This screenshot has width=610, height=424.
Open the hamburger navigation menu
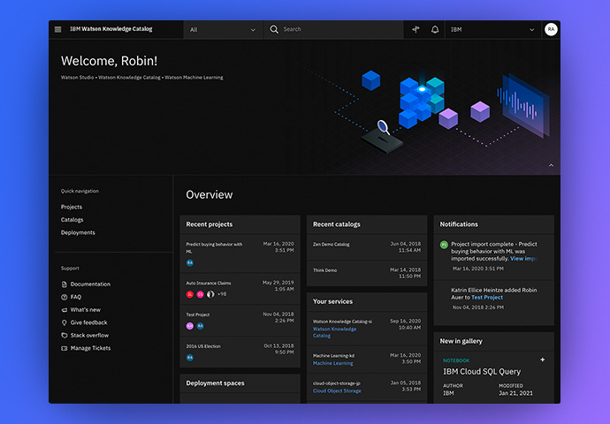(58, 29)
